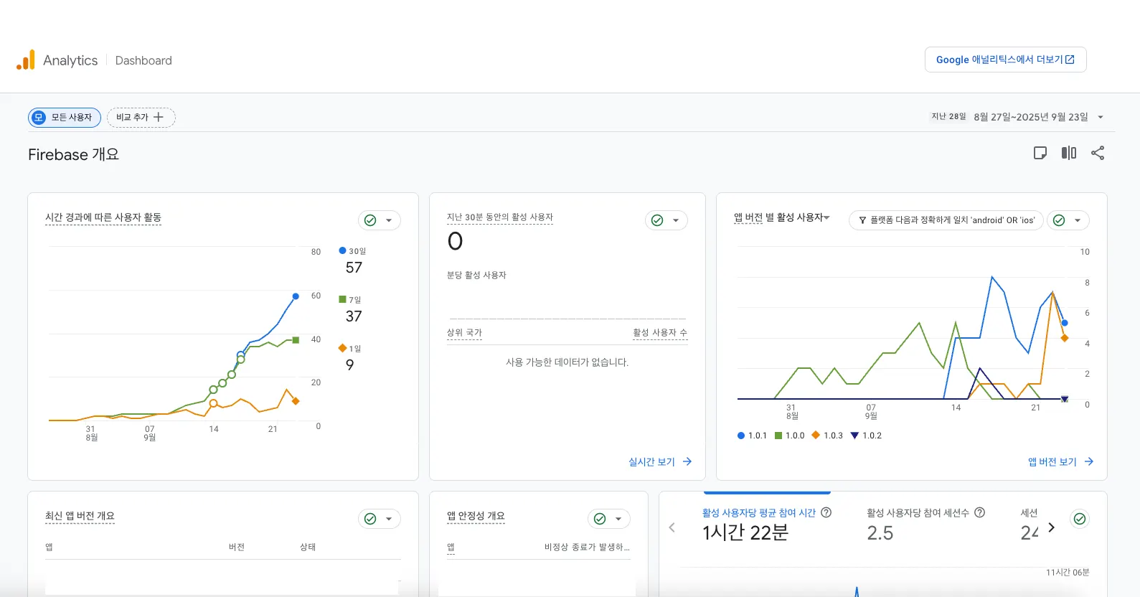Click 비교 추가 plus button
The image size is (1140, 597).
coord(141,117)
